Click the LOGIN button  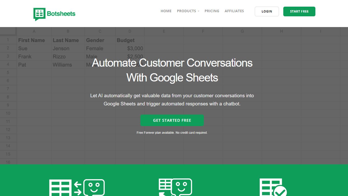(267, 11)
